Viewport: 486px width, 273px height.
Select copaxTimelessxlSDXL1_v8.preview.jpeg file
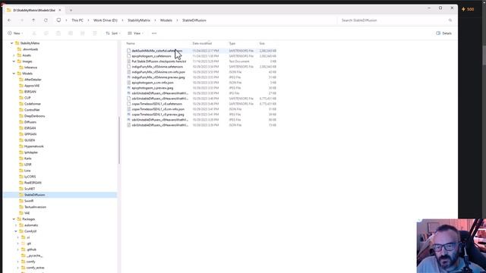[x=158, y=115]
